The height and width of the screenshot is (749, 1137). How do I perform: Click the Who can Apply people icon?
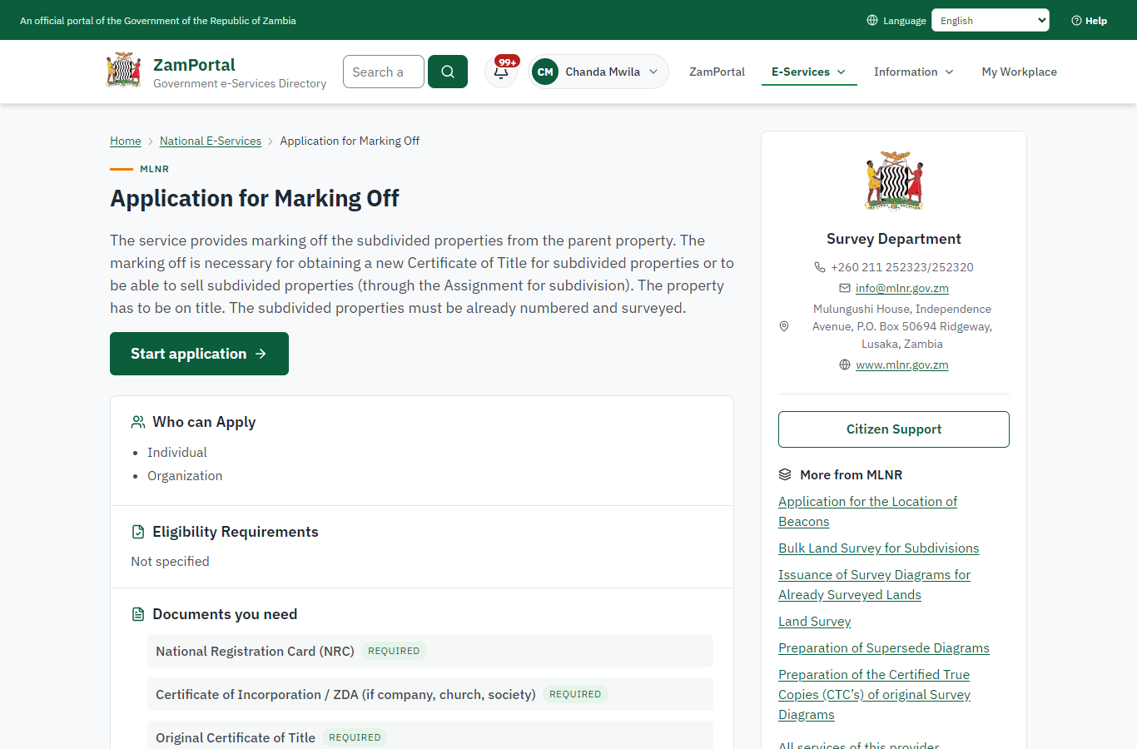click(138, 422)
